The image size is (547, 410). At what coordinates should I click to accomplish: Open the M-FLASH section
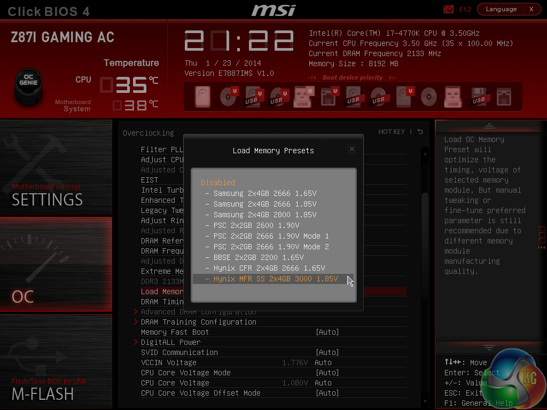pos(56,361)
